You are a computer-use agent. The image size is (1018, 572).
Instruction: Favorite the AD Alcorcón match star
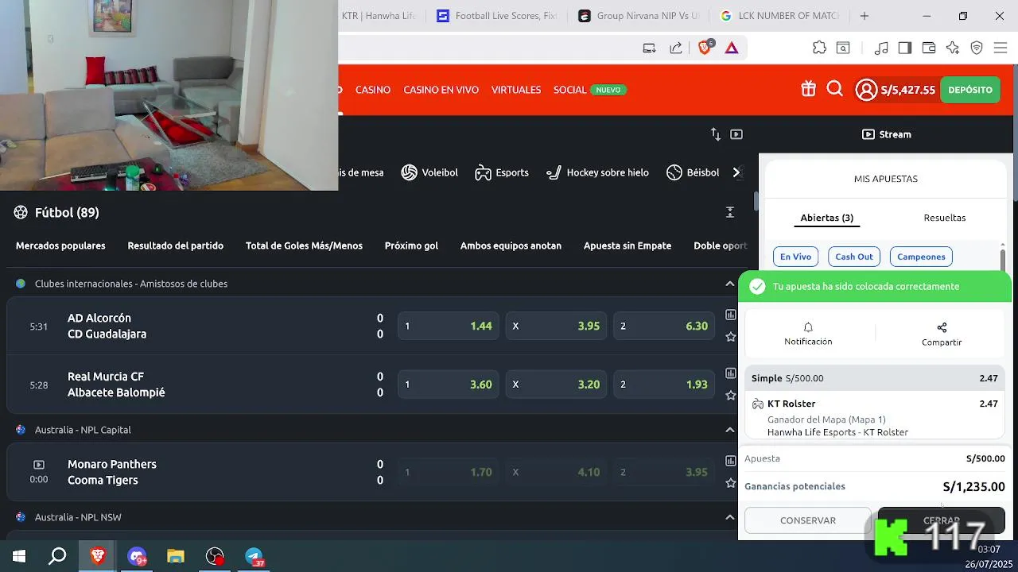(x=730, y=337)
